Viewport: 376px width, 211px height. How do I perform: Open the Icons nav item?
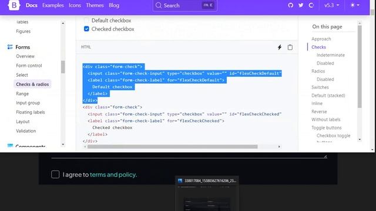point(75,5)
